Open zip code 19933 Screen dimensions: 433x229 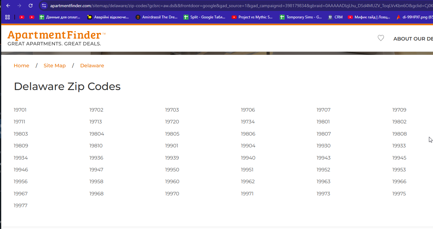(399, 146)
